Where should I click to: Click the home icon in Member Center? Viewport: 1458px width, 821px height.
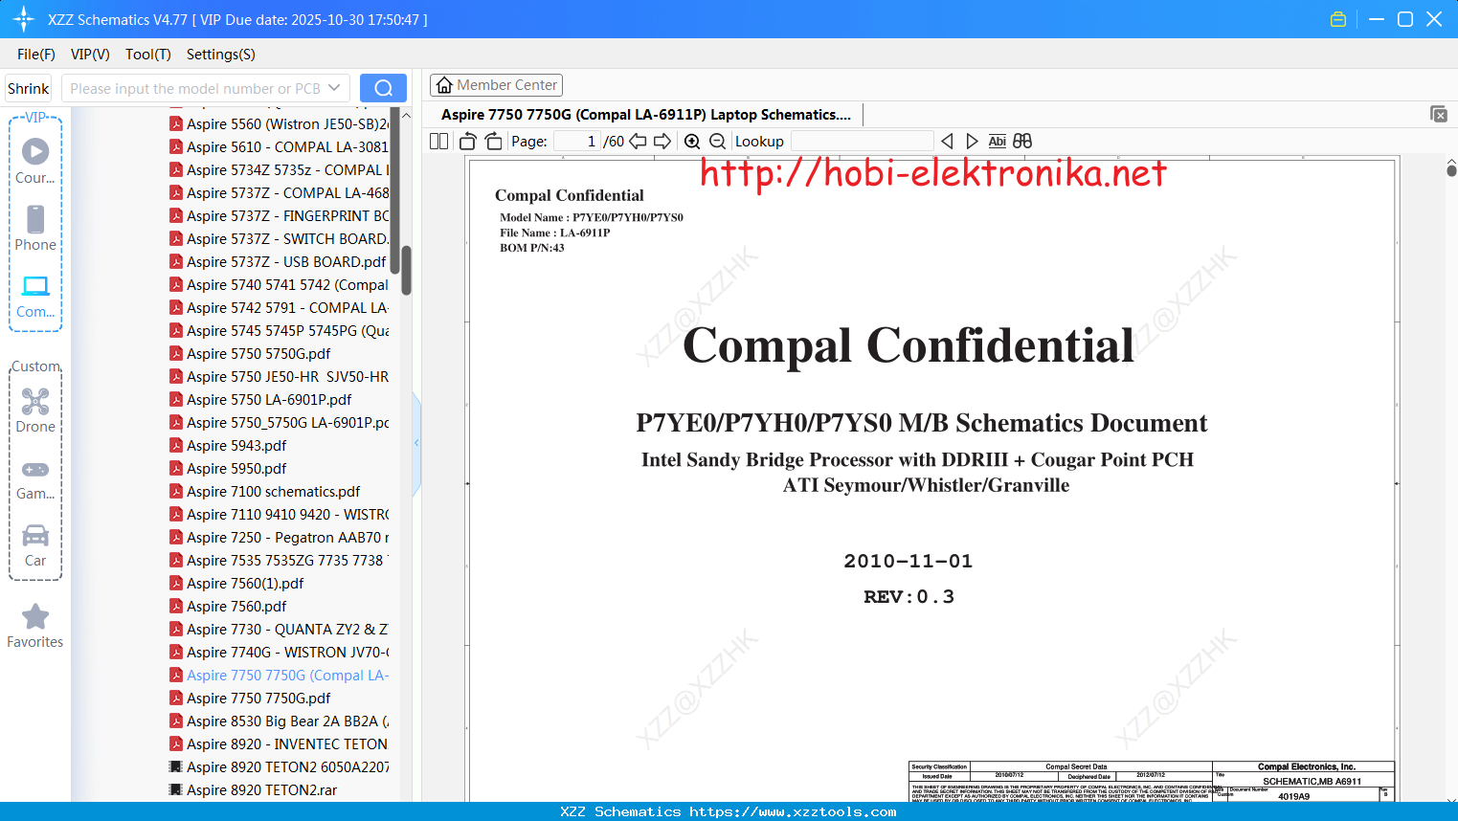tap(444, 85)
